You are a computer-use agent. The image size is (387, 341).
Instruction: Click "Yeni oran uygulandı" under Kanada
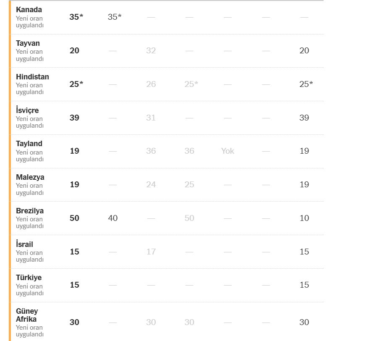[x=29, y=22]
